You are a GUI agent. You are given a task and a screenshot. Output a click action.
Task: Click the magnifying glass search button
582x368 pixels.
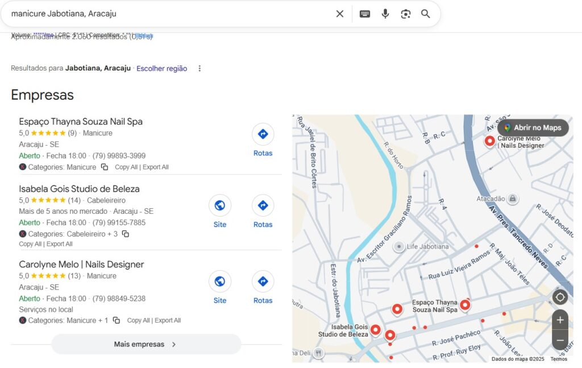(426, 14)
